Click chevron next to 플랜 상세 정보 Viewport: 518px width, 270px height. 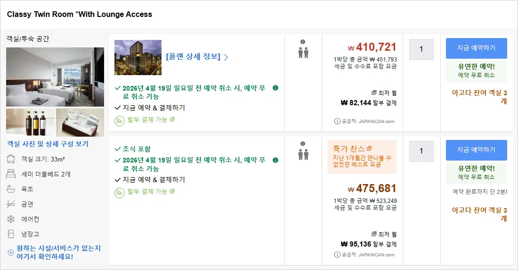226,57
